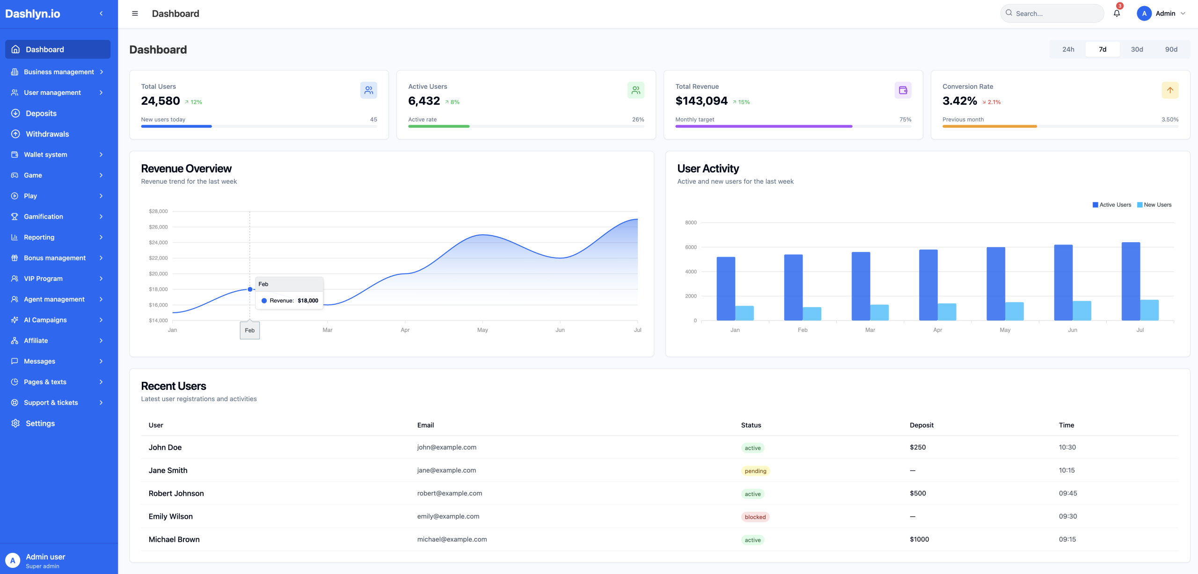Click the notification bell icon
Viewport: 1198px width, 574px height.
pos(1117,14)
